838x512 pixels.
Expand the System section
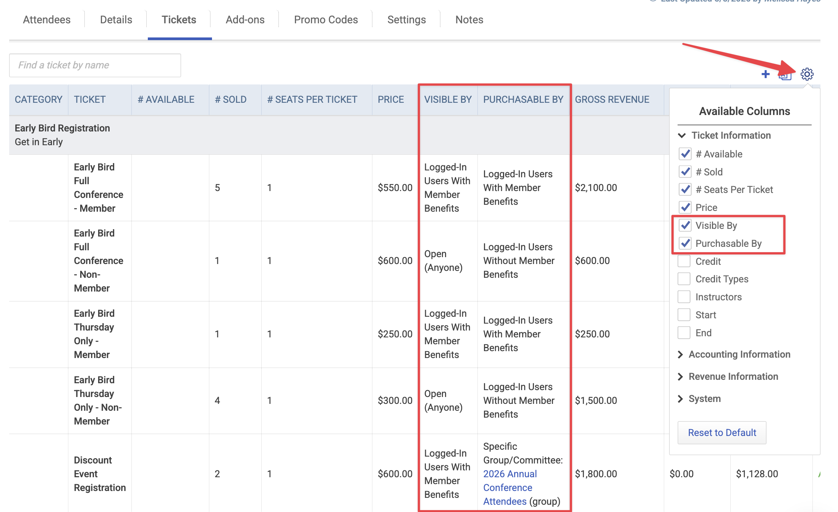(x=699, y=399)
